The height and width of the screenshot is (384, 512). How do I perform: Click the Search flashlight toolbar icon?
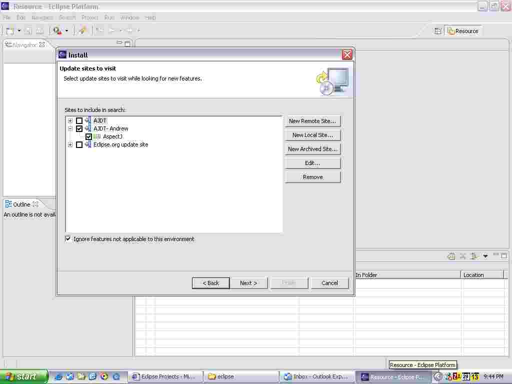pos(82,30)
